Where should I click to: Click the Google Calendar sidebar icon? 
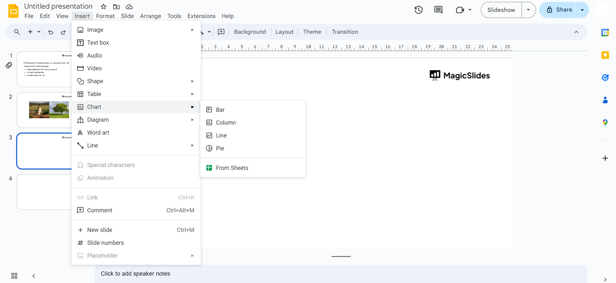(x=605, y=32)
